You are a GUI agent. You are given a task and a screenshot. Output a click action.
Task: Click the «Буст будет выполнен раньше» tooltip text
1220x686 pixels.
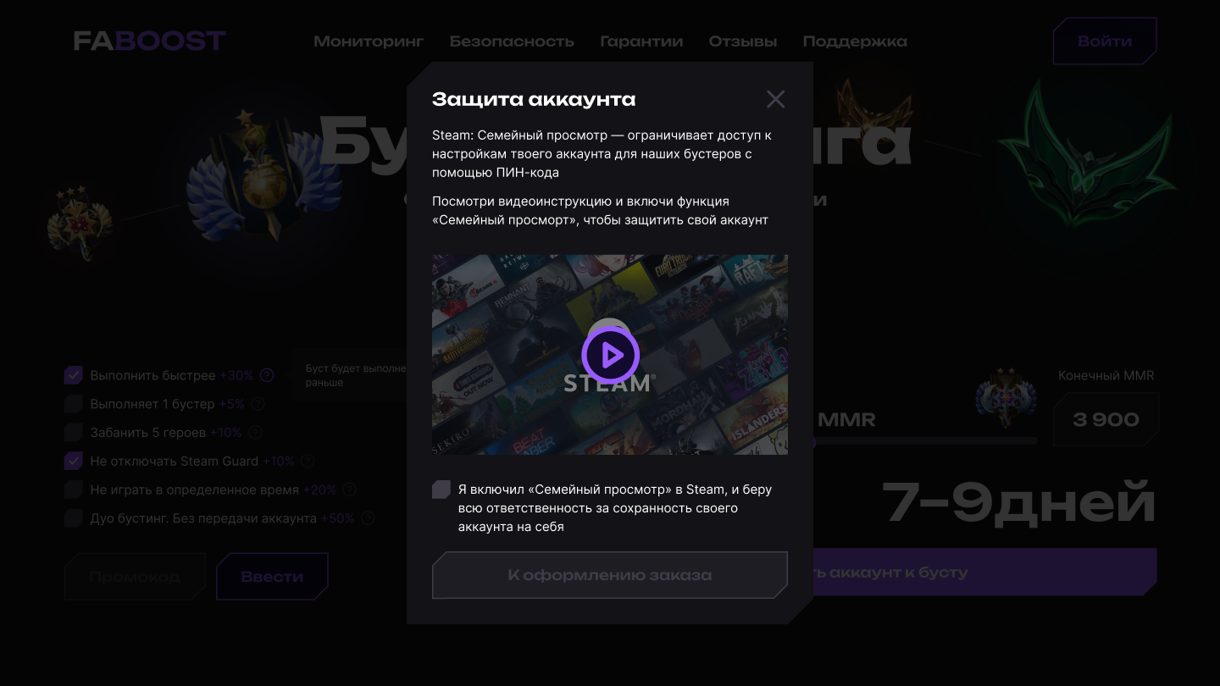tap(356, 375)
